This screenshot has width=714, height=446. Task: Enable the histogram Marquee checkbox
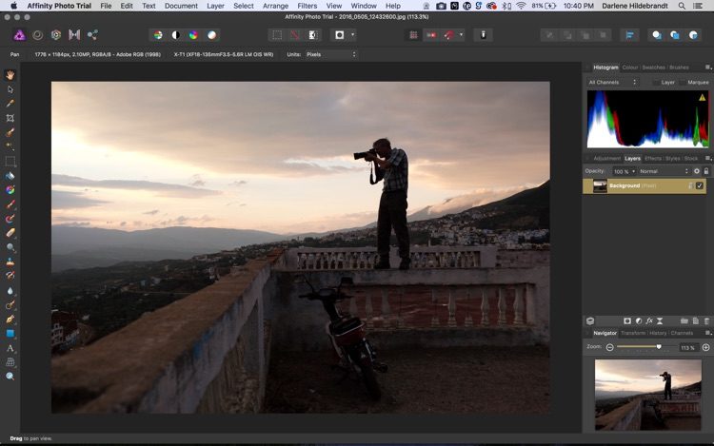[x=683, y=83]
